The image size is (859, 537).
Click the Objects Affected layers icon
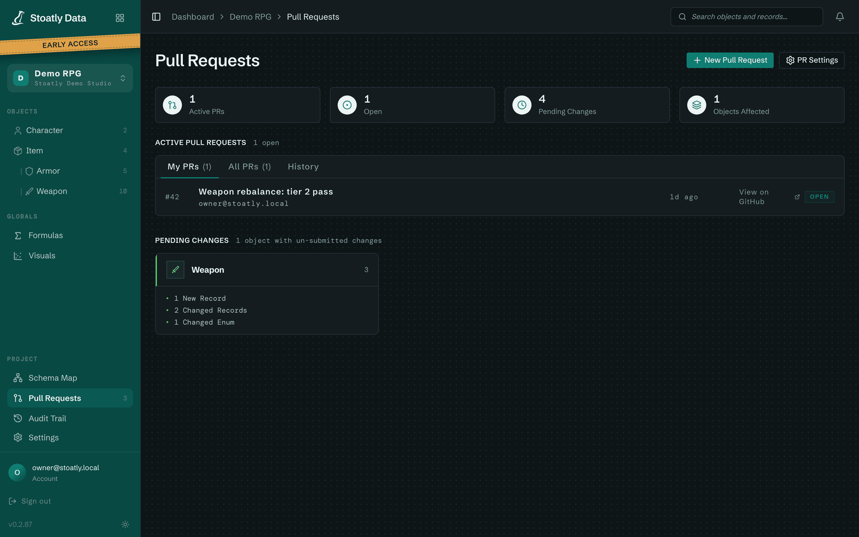point(696,105)
